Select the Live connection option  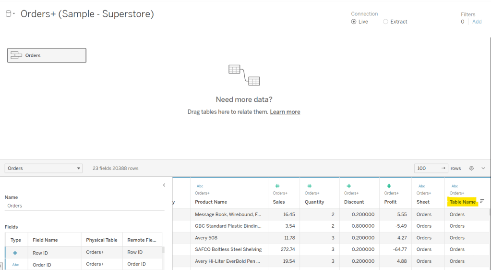pyautogui.click(x=354, y=22)
